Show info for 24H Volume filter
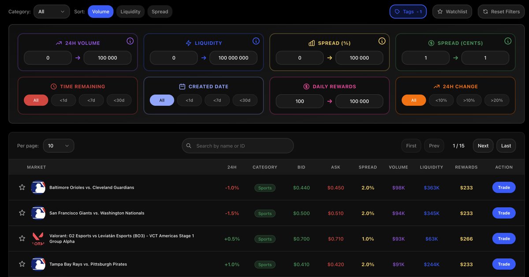Viewport: 529px width, 277px height. click(130, 41)
